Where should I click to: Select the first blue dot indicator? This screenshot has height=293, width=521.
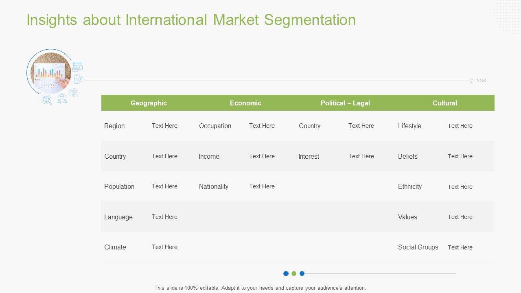pos(286,273)
